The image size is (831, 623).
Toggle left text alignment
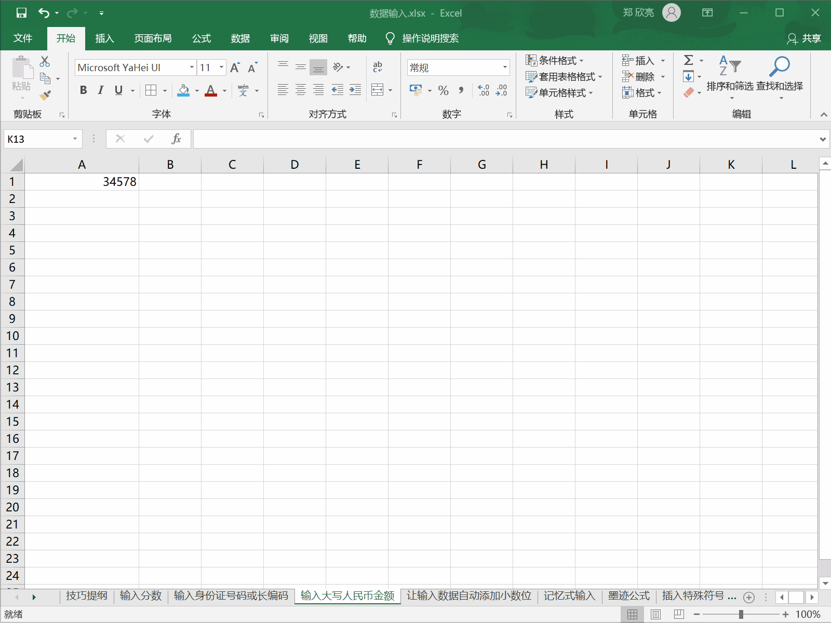click(x=283, y=90)
